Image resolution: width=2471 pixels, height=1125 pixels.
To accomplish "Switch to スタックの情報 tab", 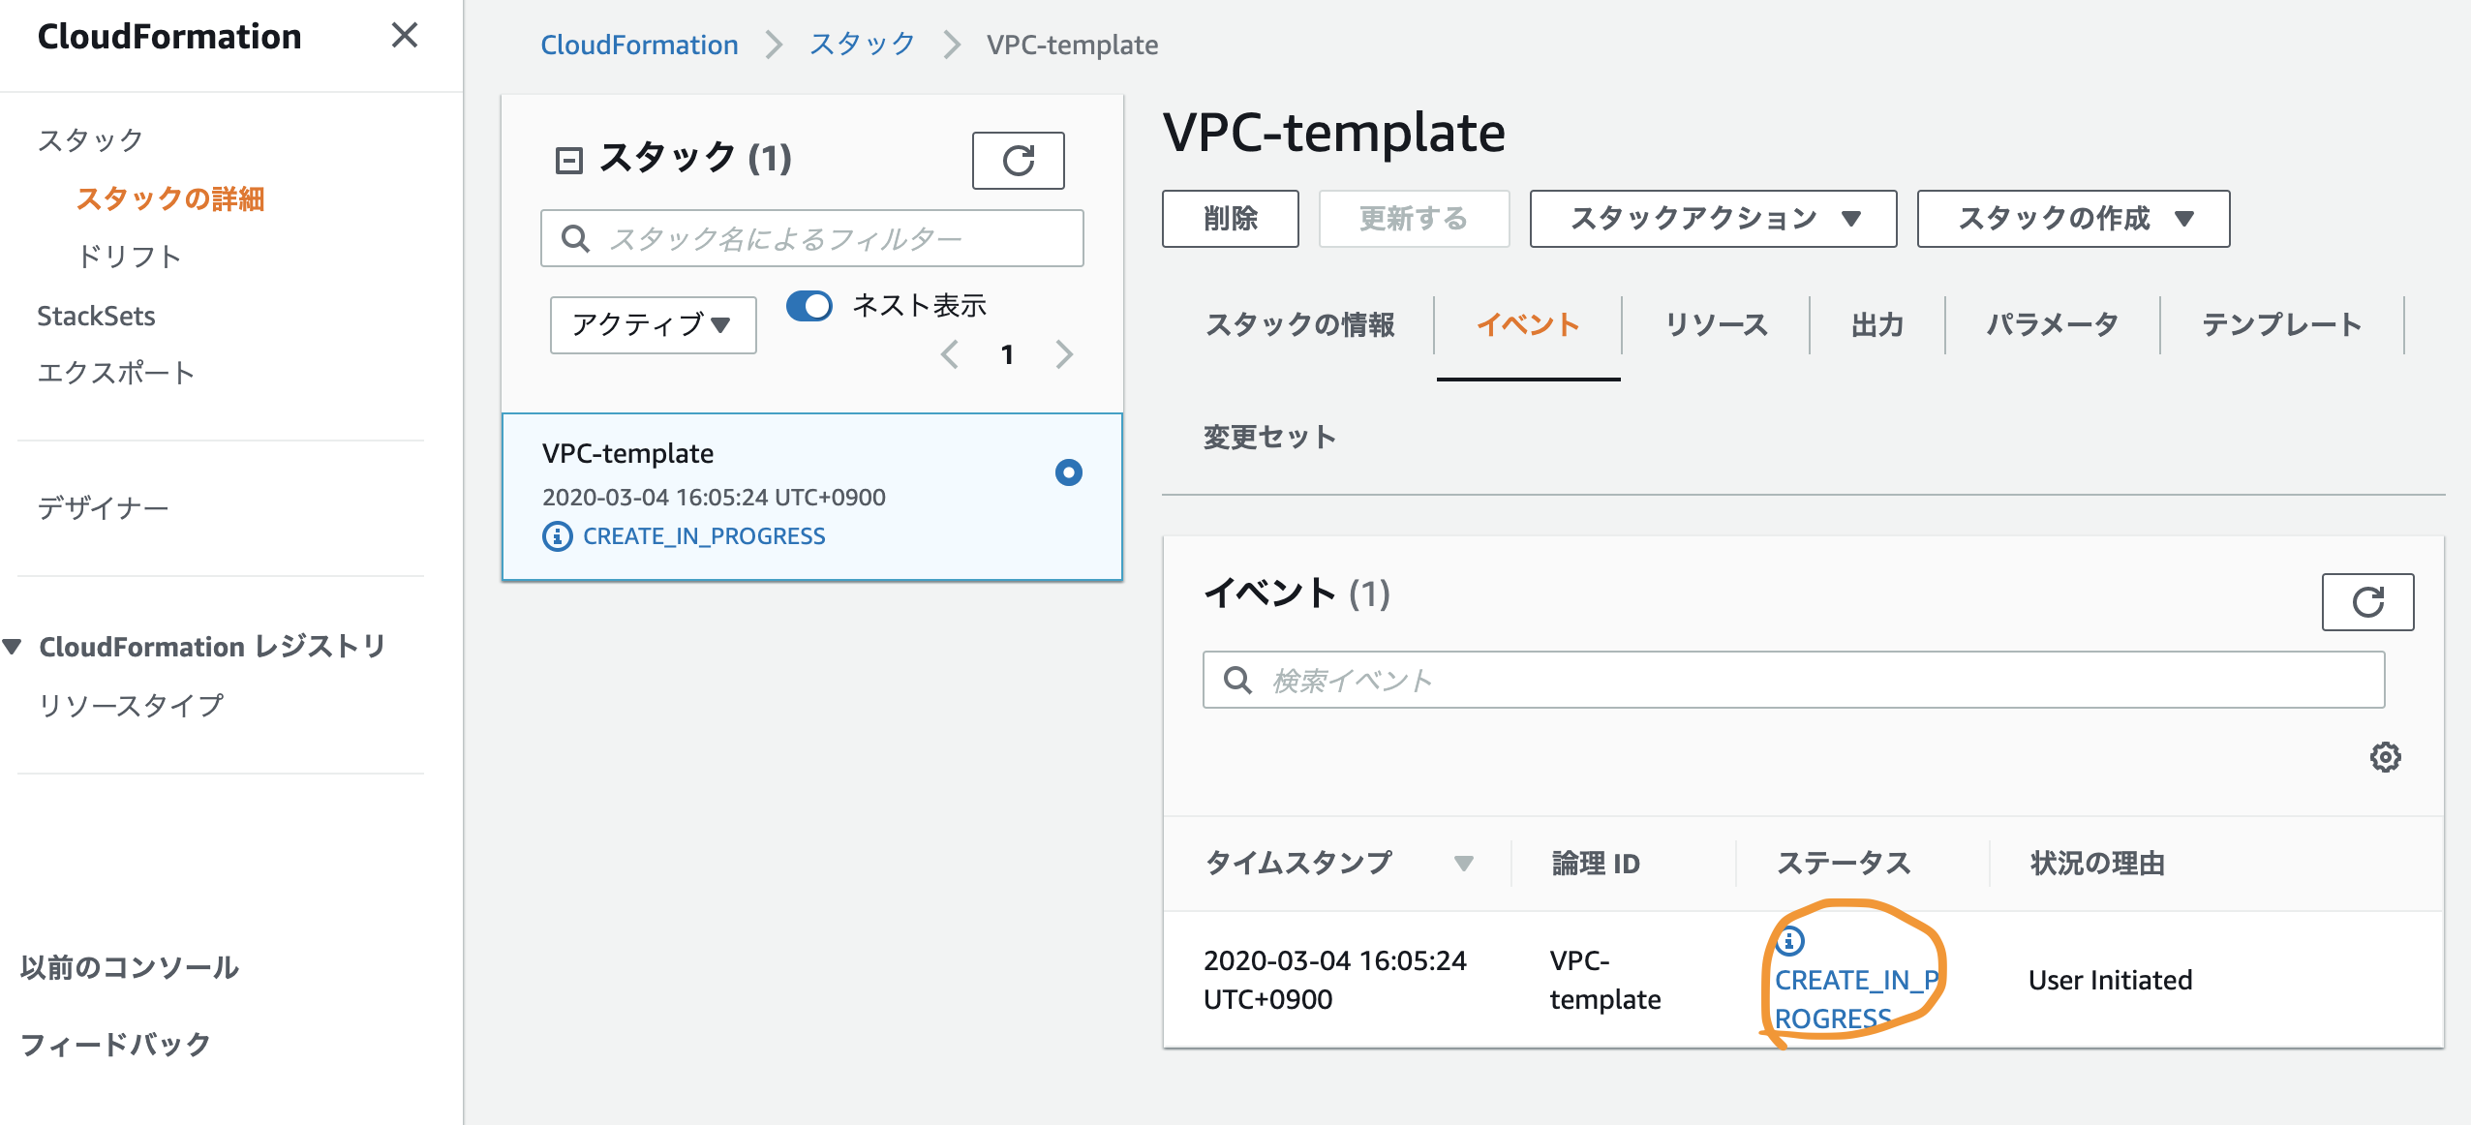I will 1299,325.
